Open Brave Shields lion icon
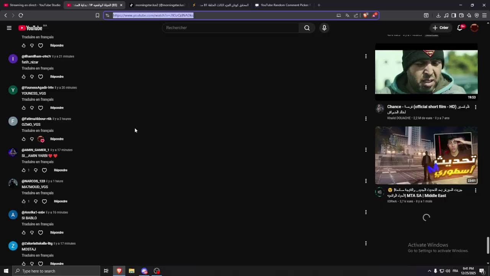The width and height of the screenshot is (490, 276). click(365, 15)
